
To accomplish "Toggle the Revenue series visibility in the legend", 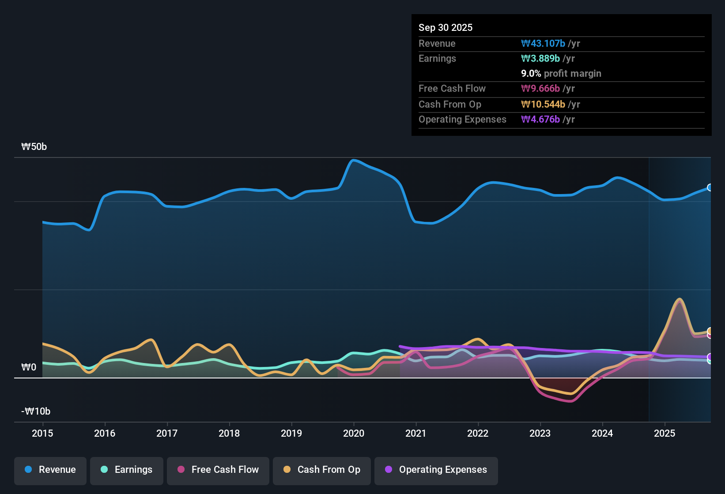I will [50, 470].
